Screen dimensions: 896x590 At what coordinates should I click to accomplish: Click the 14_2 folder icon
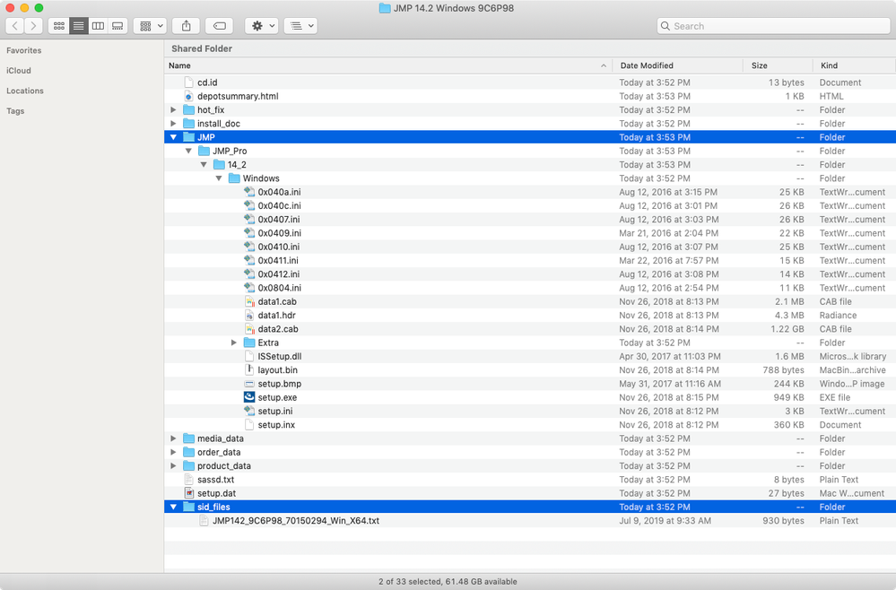tap(219, 164)
